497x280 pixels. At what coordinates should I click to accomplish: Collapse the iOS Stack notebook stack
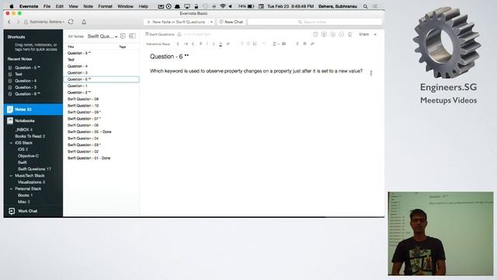click(11, 143)
